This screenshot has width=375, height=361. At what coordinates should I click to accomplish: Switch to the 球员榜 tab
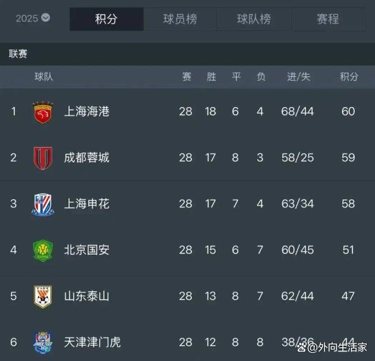pyautogui.click(x=180, y=19)
